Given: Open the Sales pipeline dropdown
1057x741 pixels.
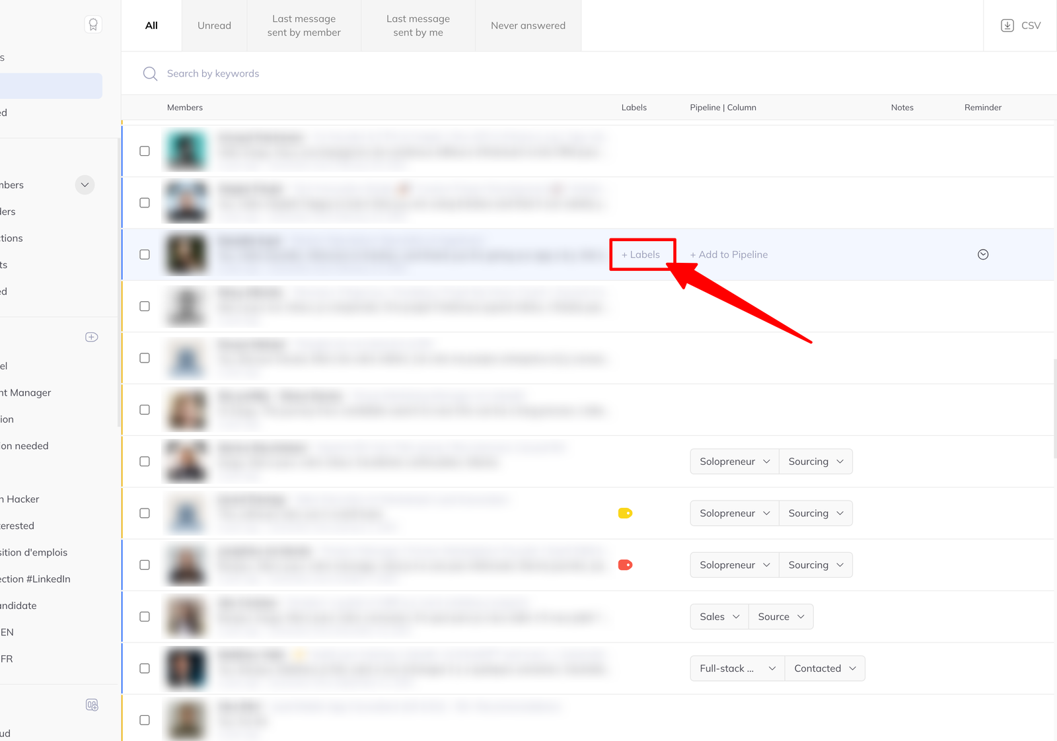Looking at the screenshot, I should click(x=719, y=617).
